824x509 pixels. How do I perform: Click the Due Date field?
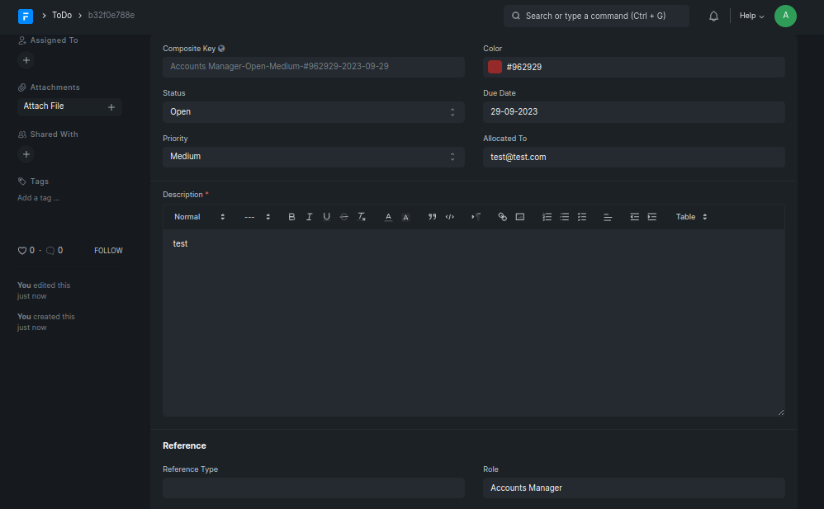pyautogui.click(x=633, y=111)
